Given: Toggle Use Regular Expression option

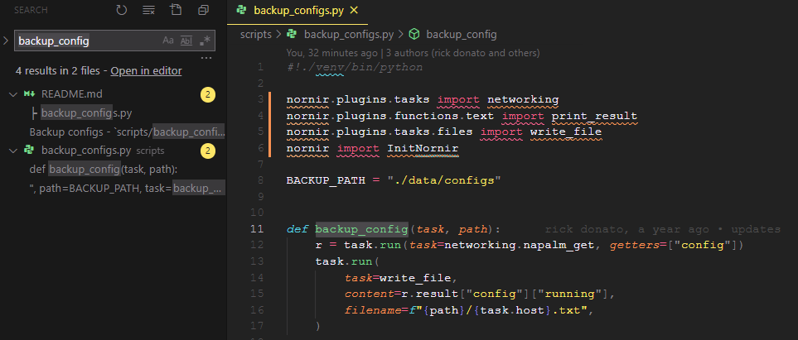Looking at the screenshot, I should 205,41.
